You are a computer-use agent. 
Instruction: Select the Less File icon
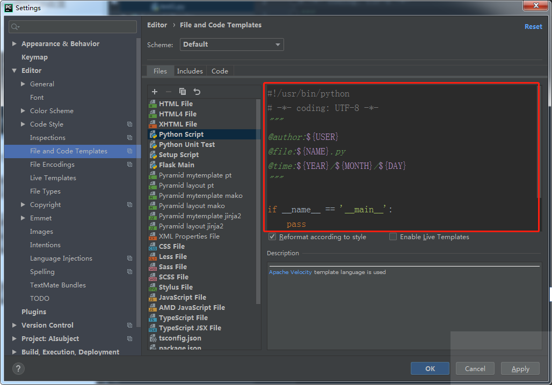pos(152,257)
